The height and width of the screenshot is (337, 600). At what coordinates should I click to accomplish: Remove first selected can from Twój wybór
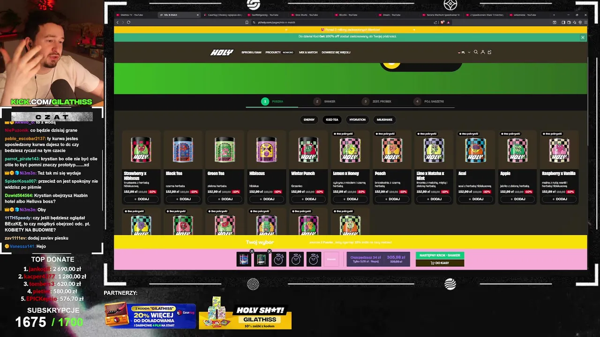252,252
